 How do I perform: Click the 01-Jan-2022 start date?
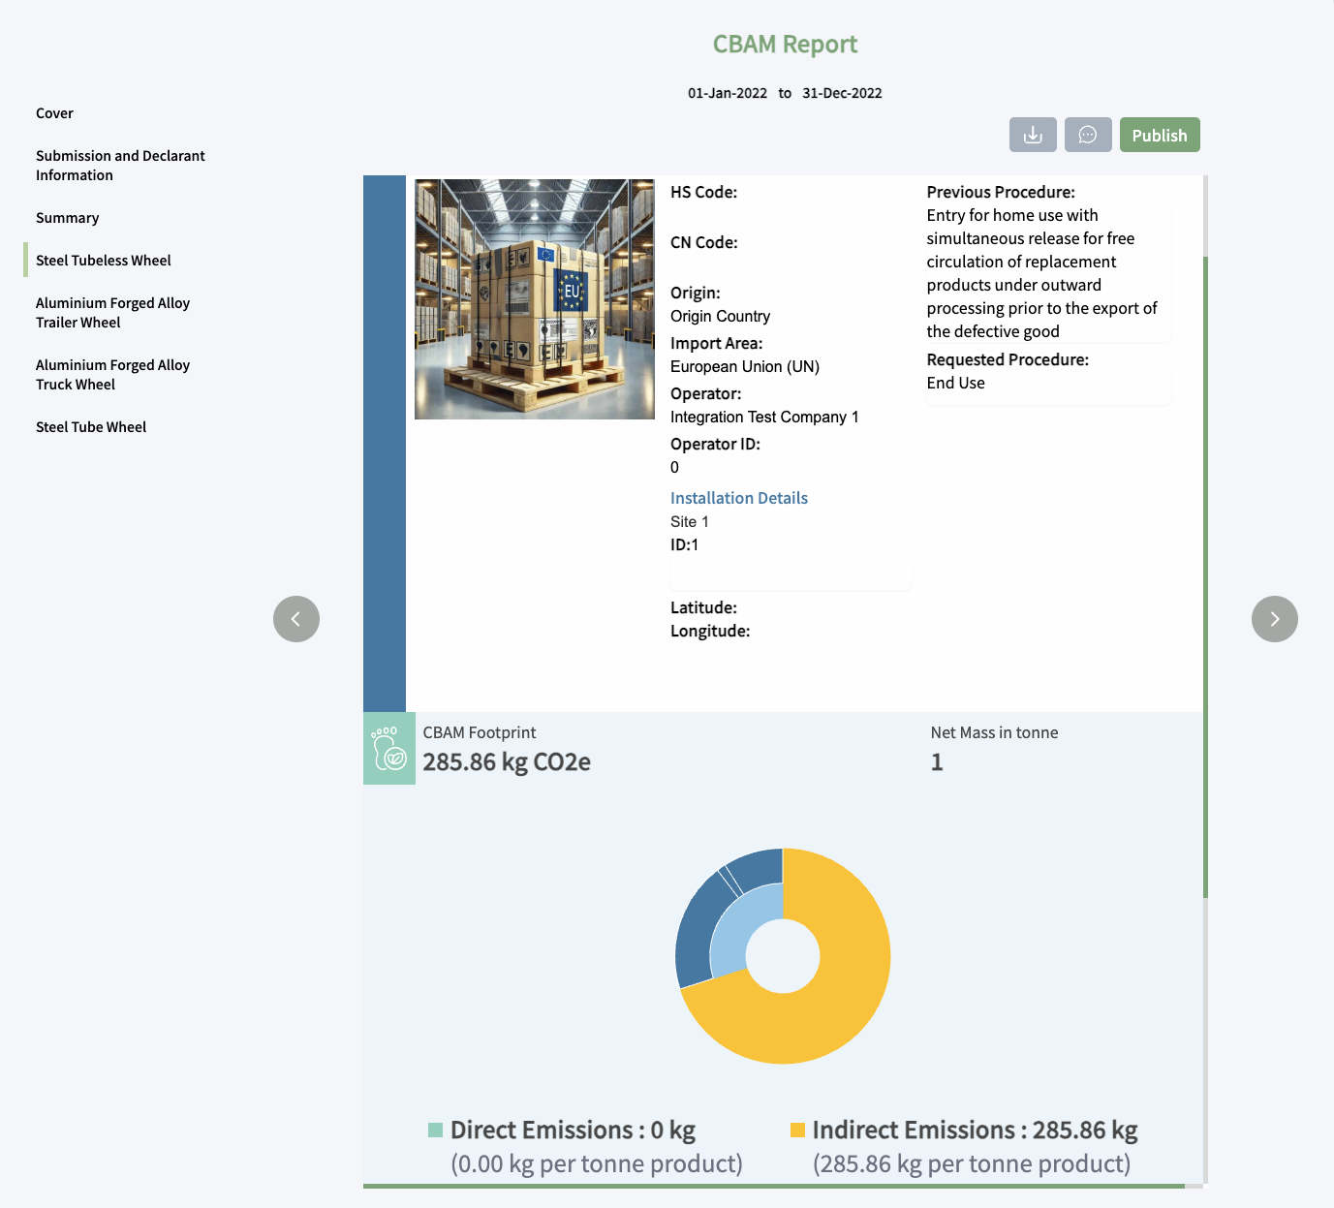coord(728,93)
